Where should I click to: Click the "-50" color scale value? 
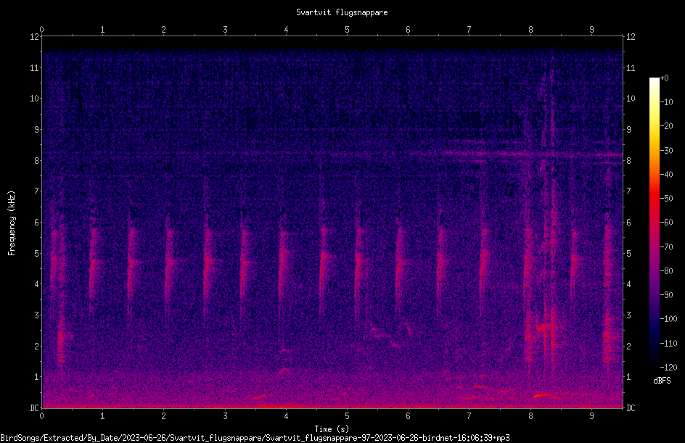coord(666,199)
